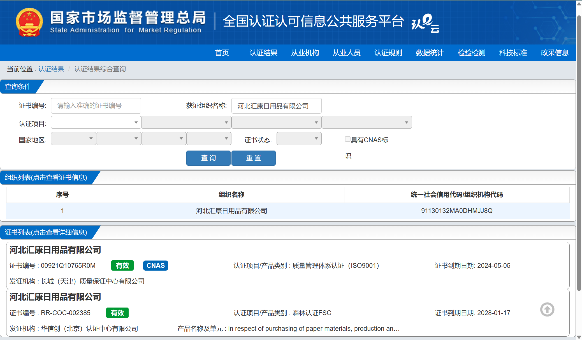Click the national emblem logo

click(x=29, y=22)
